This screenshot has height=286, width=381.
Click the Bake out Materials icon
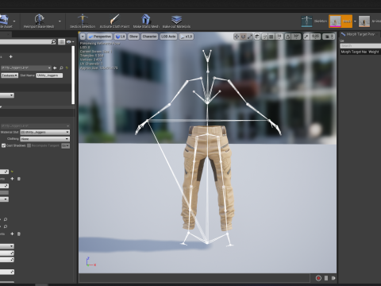(176, 19)
